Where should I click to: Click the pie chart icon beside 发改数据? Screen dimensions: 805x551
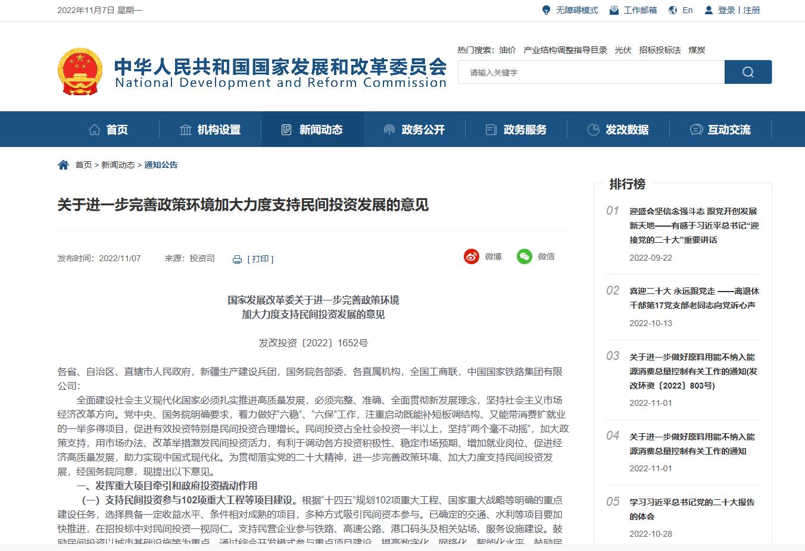pos(593,130)
